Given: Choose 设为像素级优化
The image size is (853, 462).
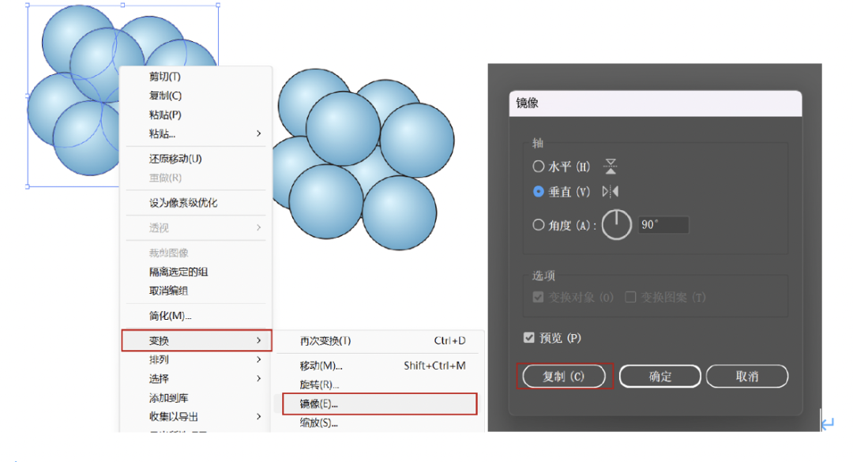Looking at the screenshot, I should pyautogui.click(x=183, y=203).
